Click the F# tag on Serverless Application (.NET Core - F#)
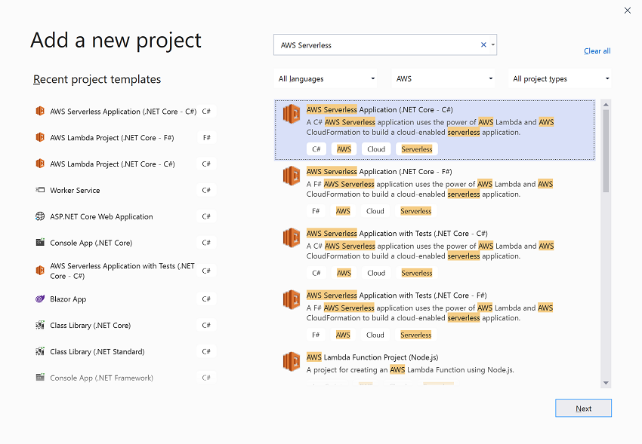The height and width of the screenshot is (444, 642). (x=315, y=211)
